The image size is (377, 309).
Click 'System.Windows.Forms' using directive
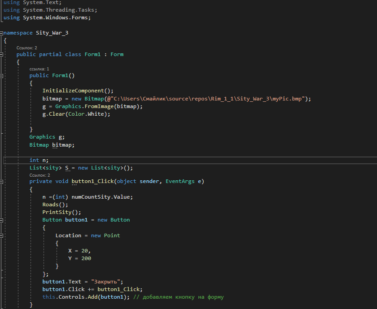coord(55,17)
